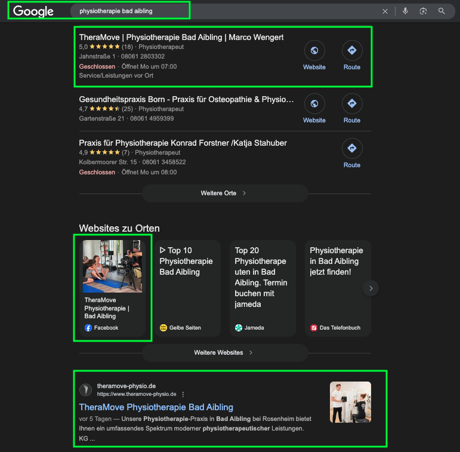This screenshot has height=452, width=460.
Task: Open Top 10 Physiotherapie Gelbe Seiten card
Action: [188, 288]
